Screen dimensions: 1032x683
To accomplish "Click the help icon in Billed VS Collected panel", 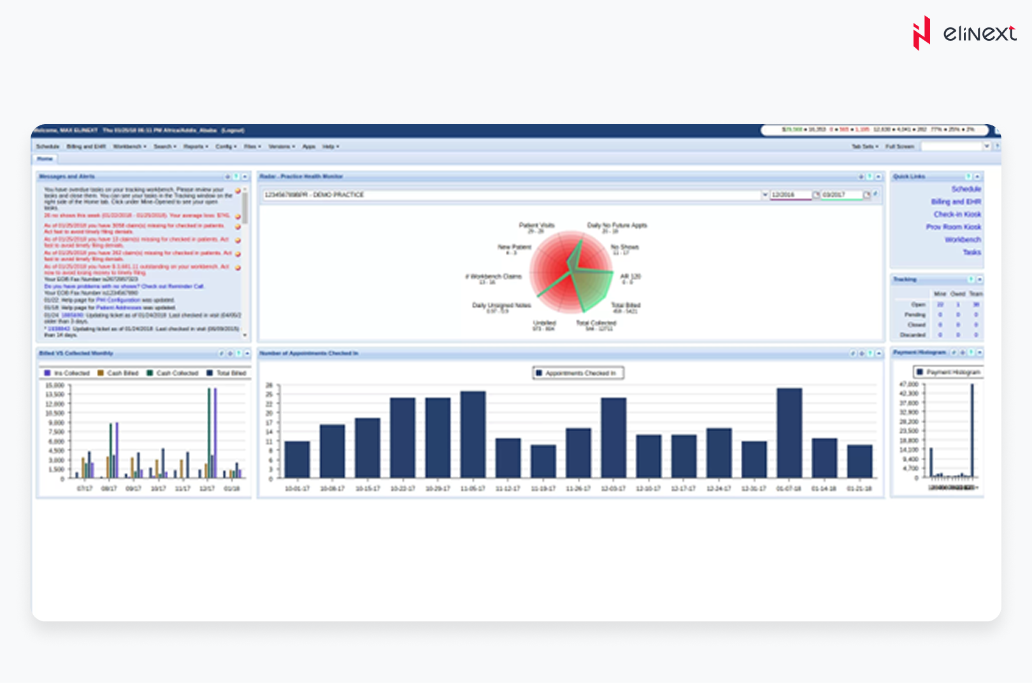I will 238,353.
